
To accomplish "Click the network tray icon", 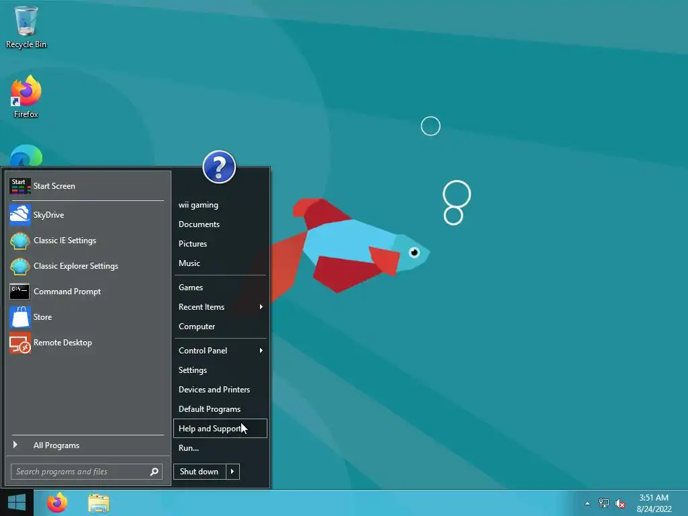I will point(604,503).
